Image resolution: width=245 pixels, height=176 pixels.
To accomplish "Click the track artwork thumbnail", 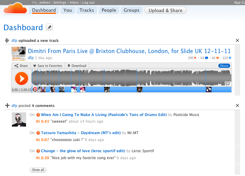I will point(19,54).
